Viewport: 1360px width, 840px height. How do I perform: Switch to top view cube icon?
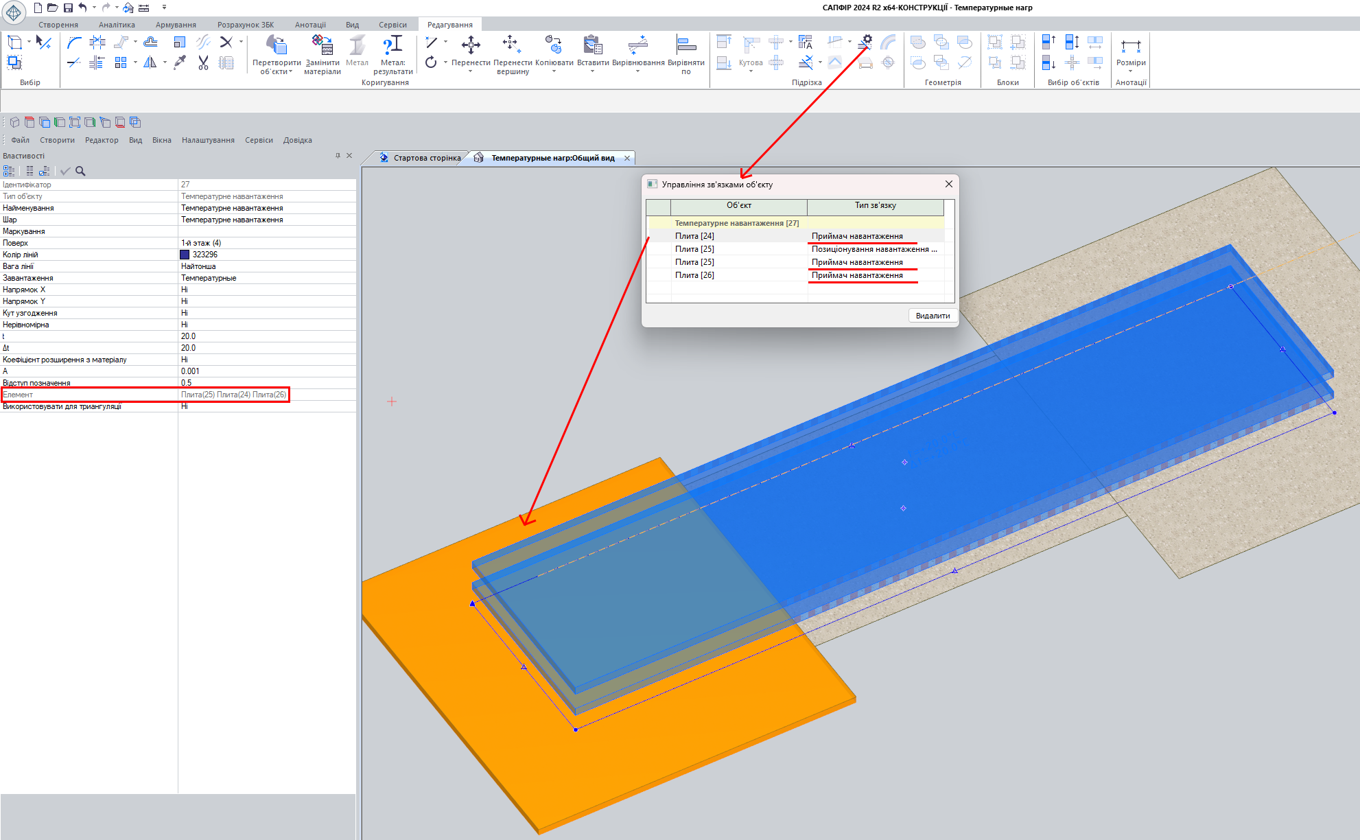30,123
